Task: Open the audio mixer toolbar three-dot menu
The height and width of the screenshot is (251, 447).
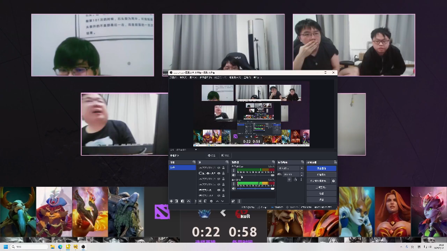Action: 239,201
